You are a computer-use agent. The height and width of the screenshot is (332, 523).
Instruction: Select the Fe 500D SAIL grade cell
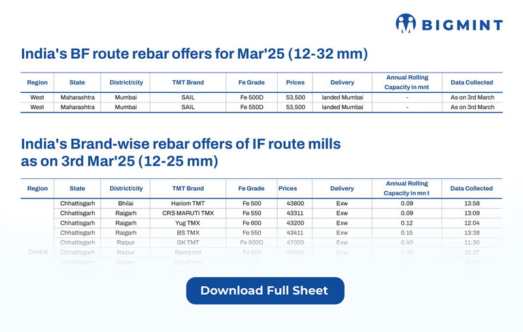point(252,97)
